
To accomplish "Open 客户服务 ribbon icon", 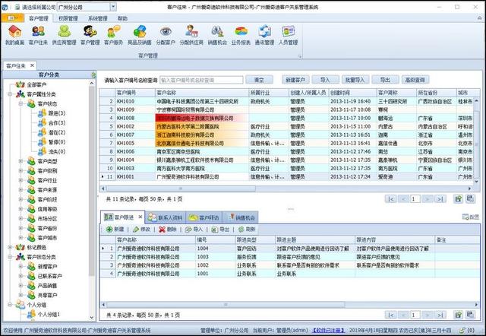I will pos(113,35).
